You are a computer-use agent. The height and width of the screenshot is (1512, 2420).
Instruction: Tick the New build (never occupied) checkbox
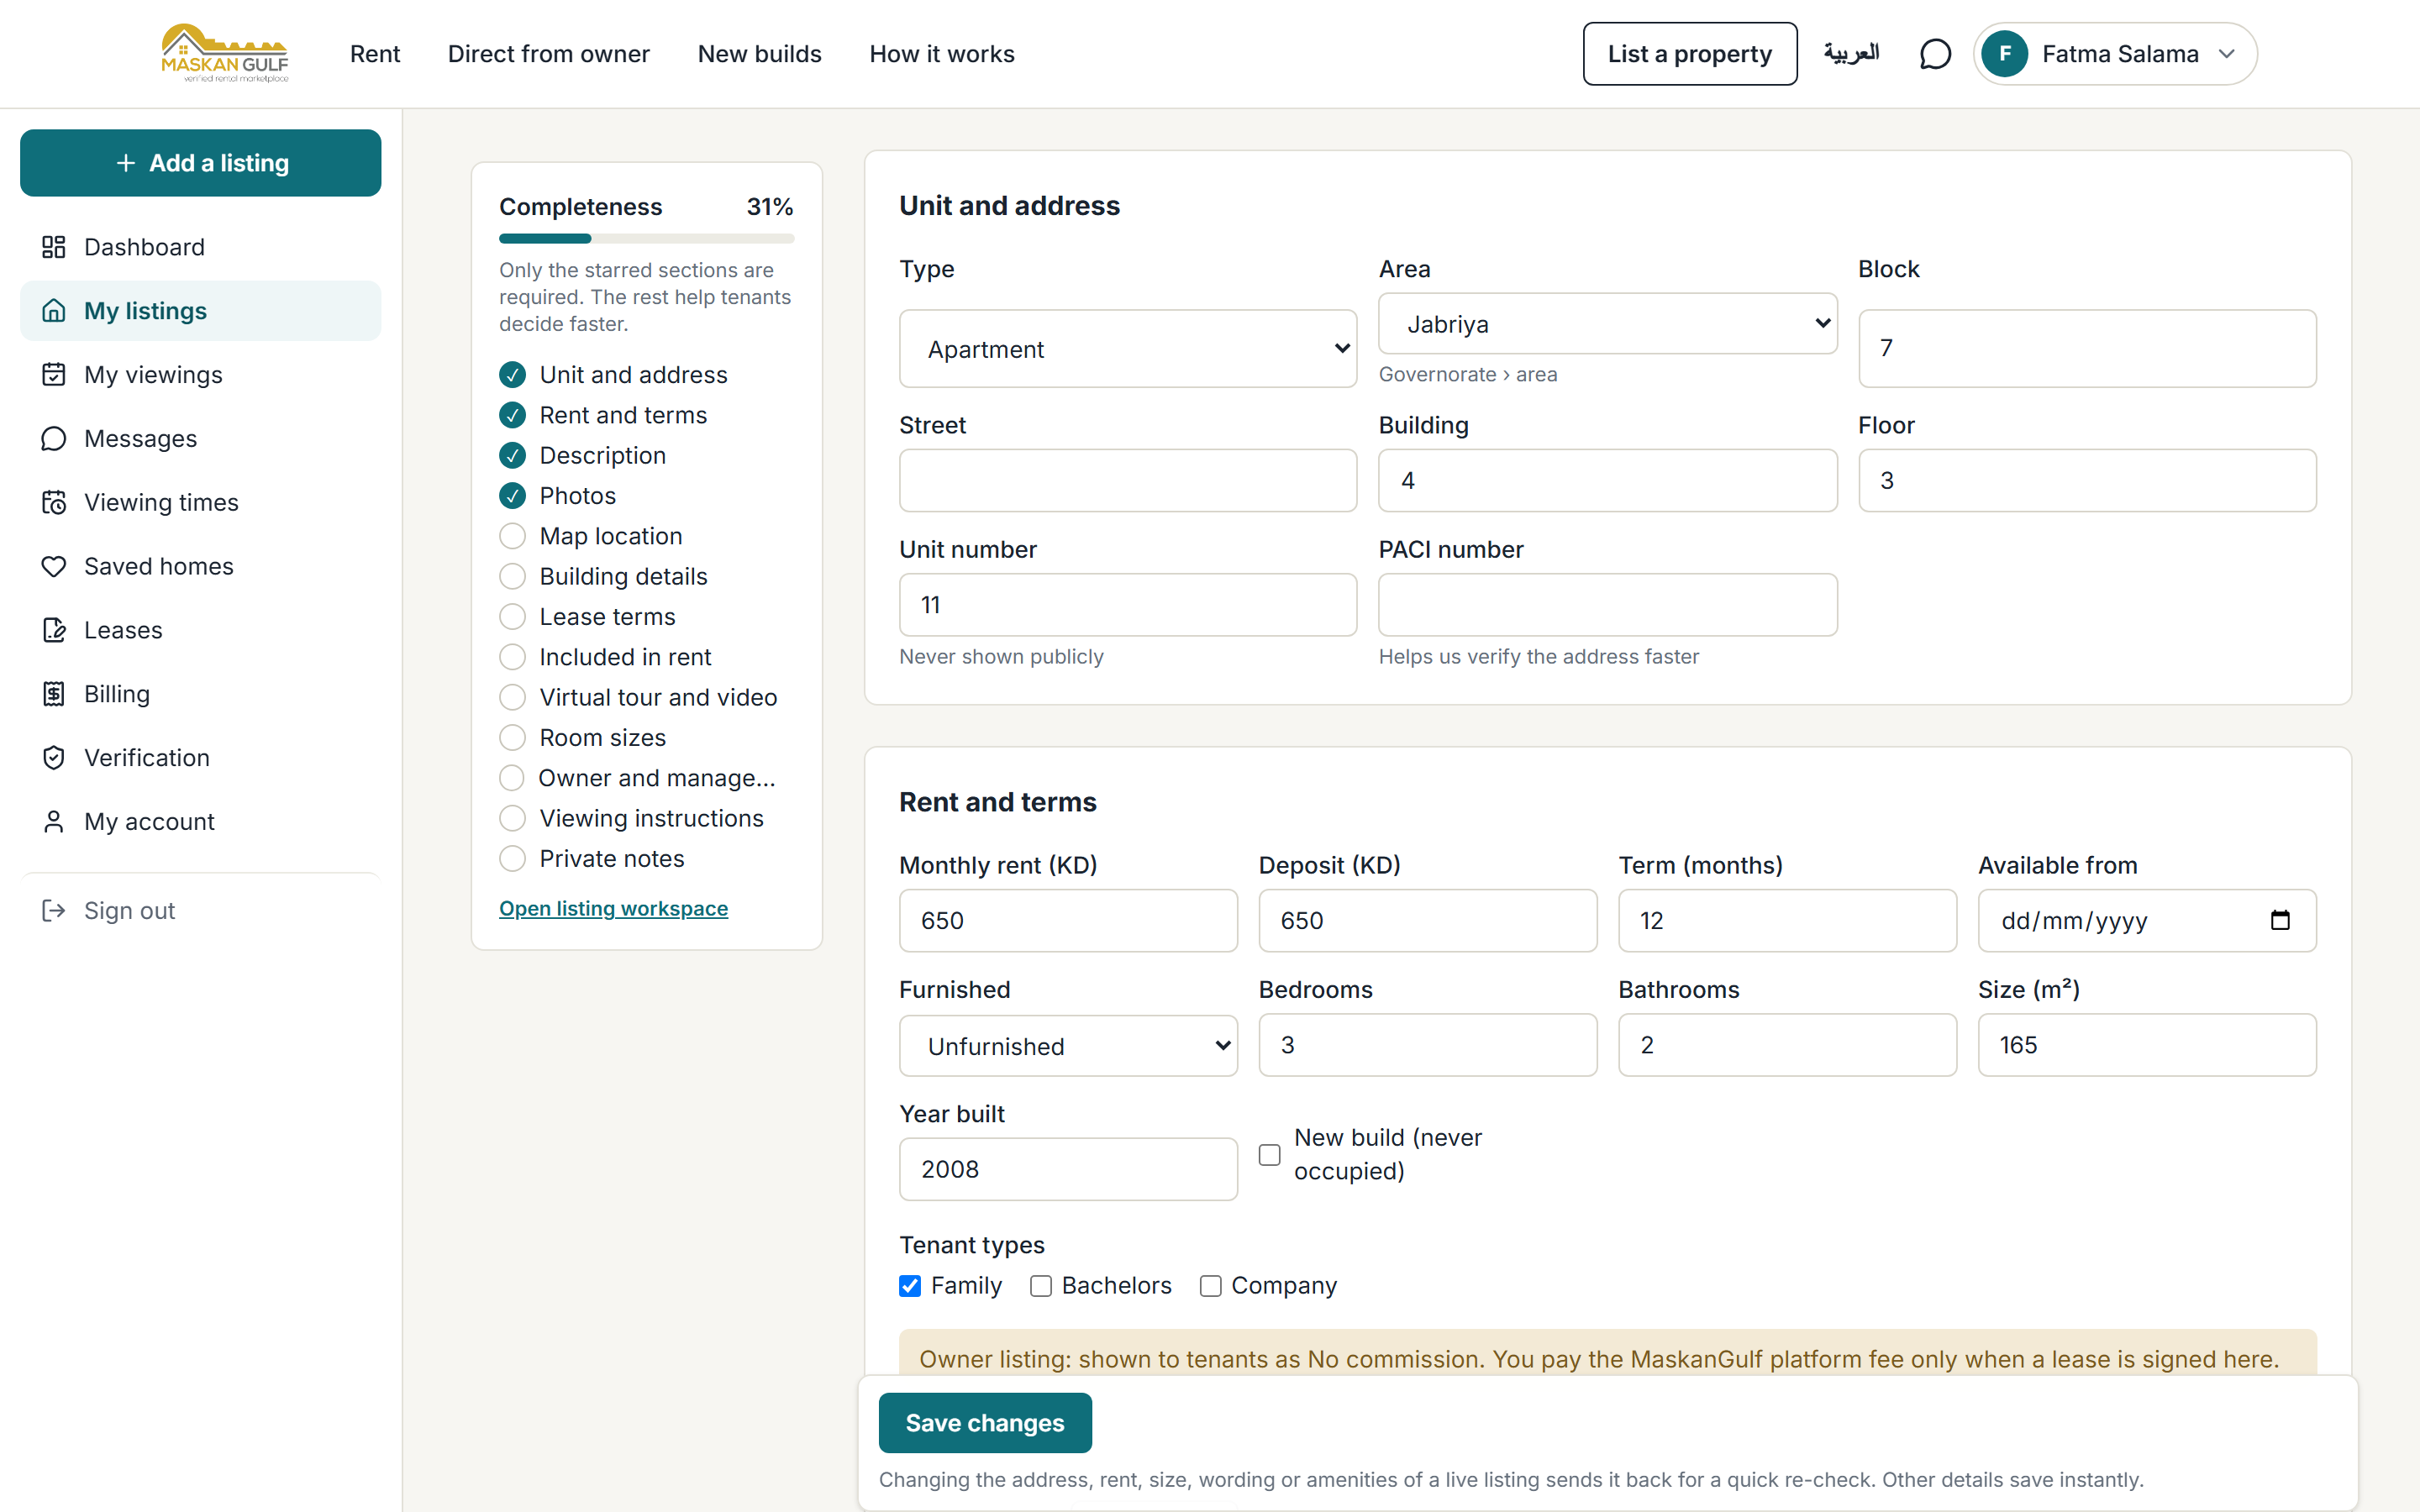(1269, 1155)
